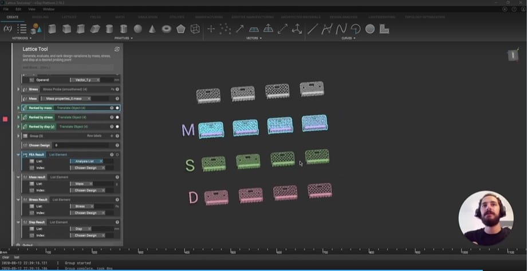The height and width of the screenshot is (271, 528).
Task: Click the variable (x) notebook icon
Action: click(x=7, y=29)
